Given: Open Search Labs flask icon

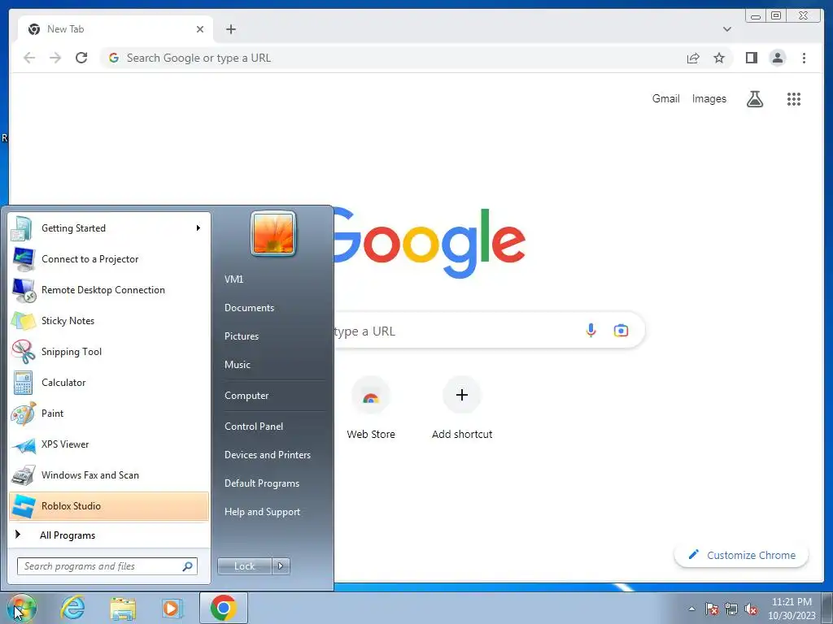Looking at the screenshot, I should click(x=754, y=98).
